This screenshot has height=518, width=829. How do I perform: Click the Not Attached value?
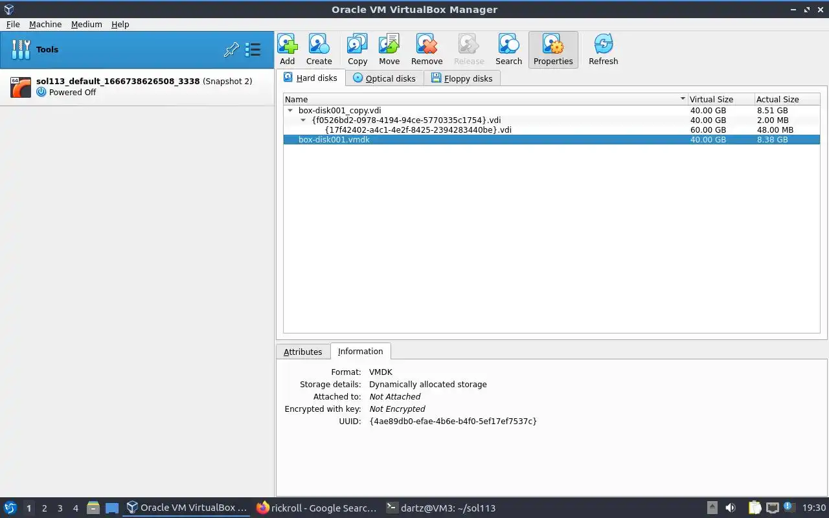coord(394,397)
